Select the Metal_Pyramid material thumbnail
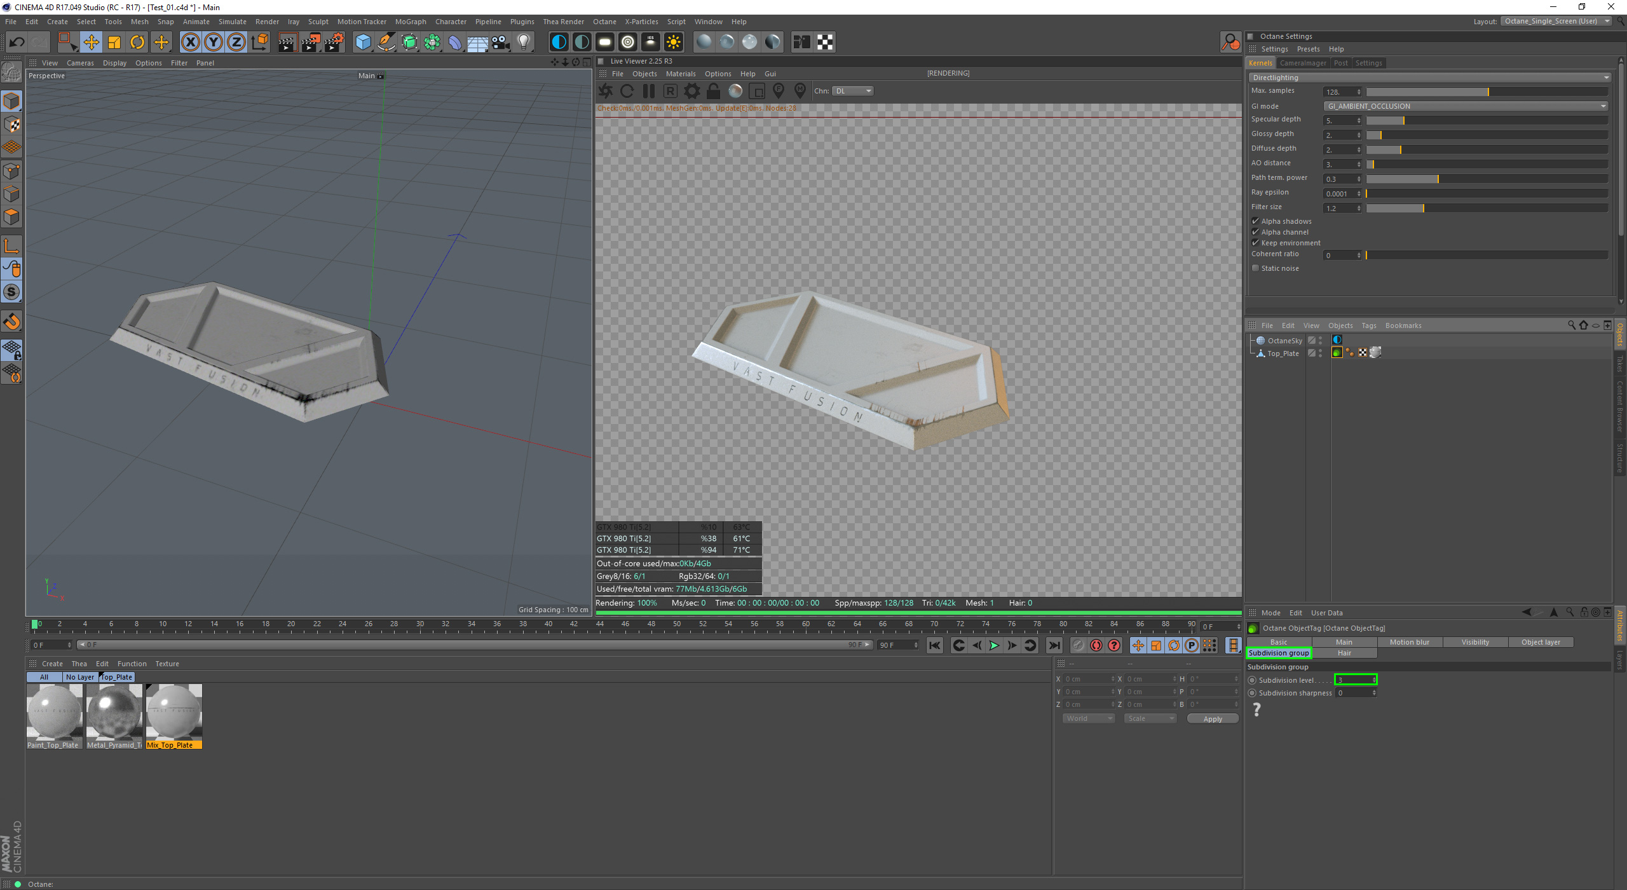This screenshot has width=1627, height=890. click(x=114, y=713)
